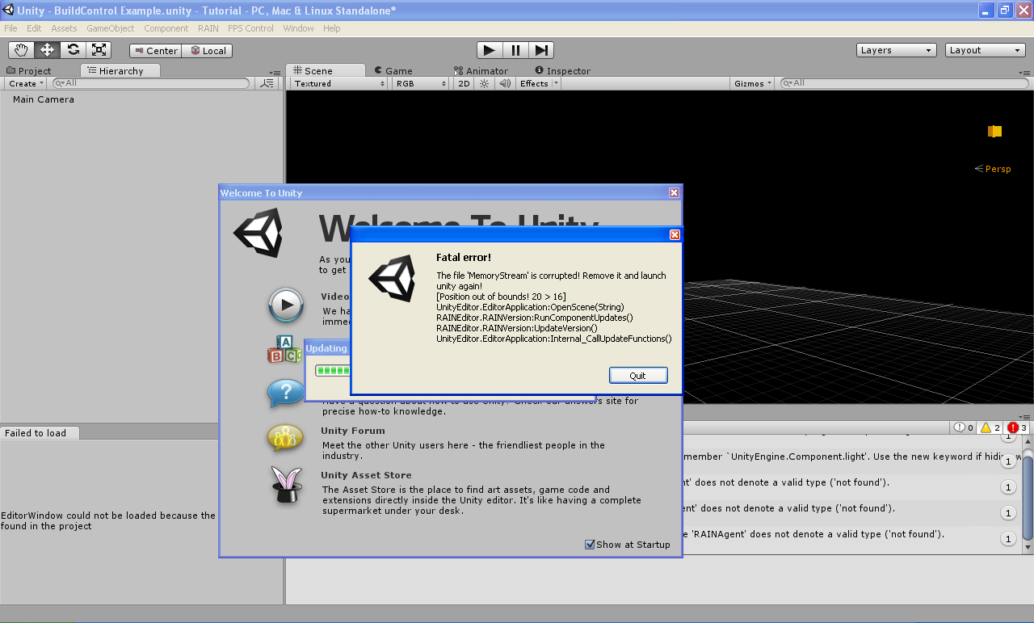Open the RAIN menu
Viewport: 1034px width, 623px height.
(x=208, y=28)
